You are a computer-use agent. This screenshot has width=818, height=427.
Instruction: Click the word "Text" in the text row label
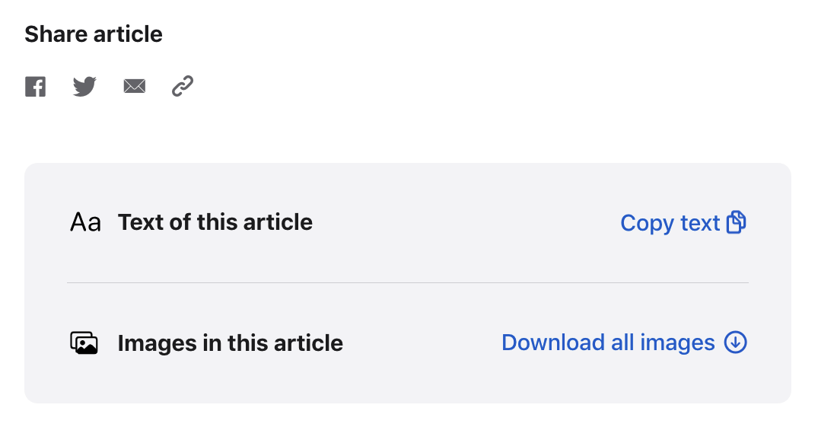pyautogui.click(x=139, y=222)
